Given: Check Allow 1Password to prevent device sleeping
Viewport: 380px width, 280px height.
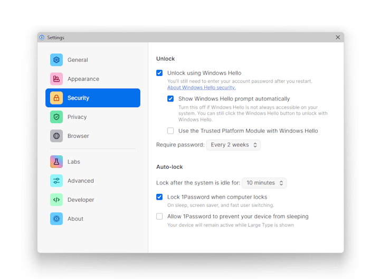Looking at the screenshot, I should [x=159, y=216].
